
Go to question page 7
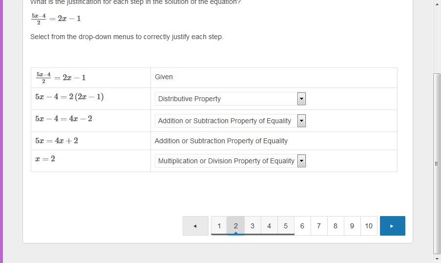pyautogui.click(x=319, y=226)
